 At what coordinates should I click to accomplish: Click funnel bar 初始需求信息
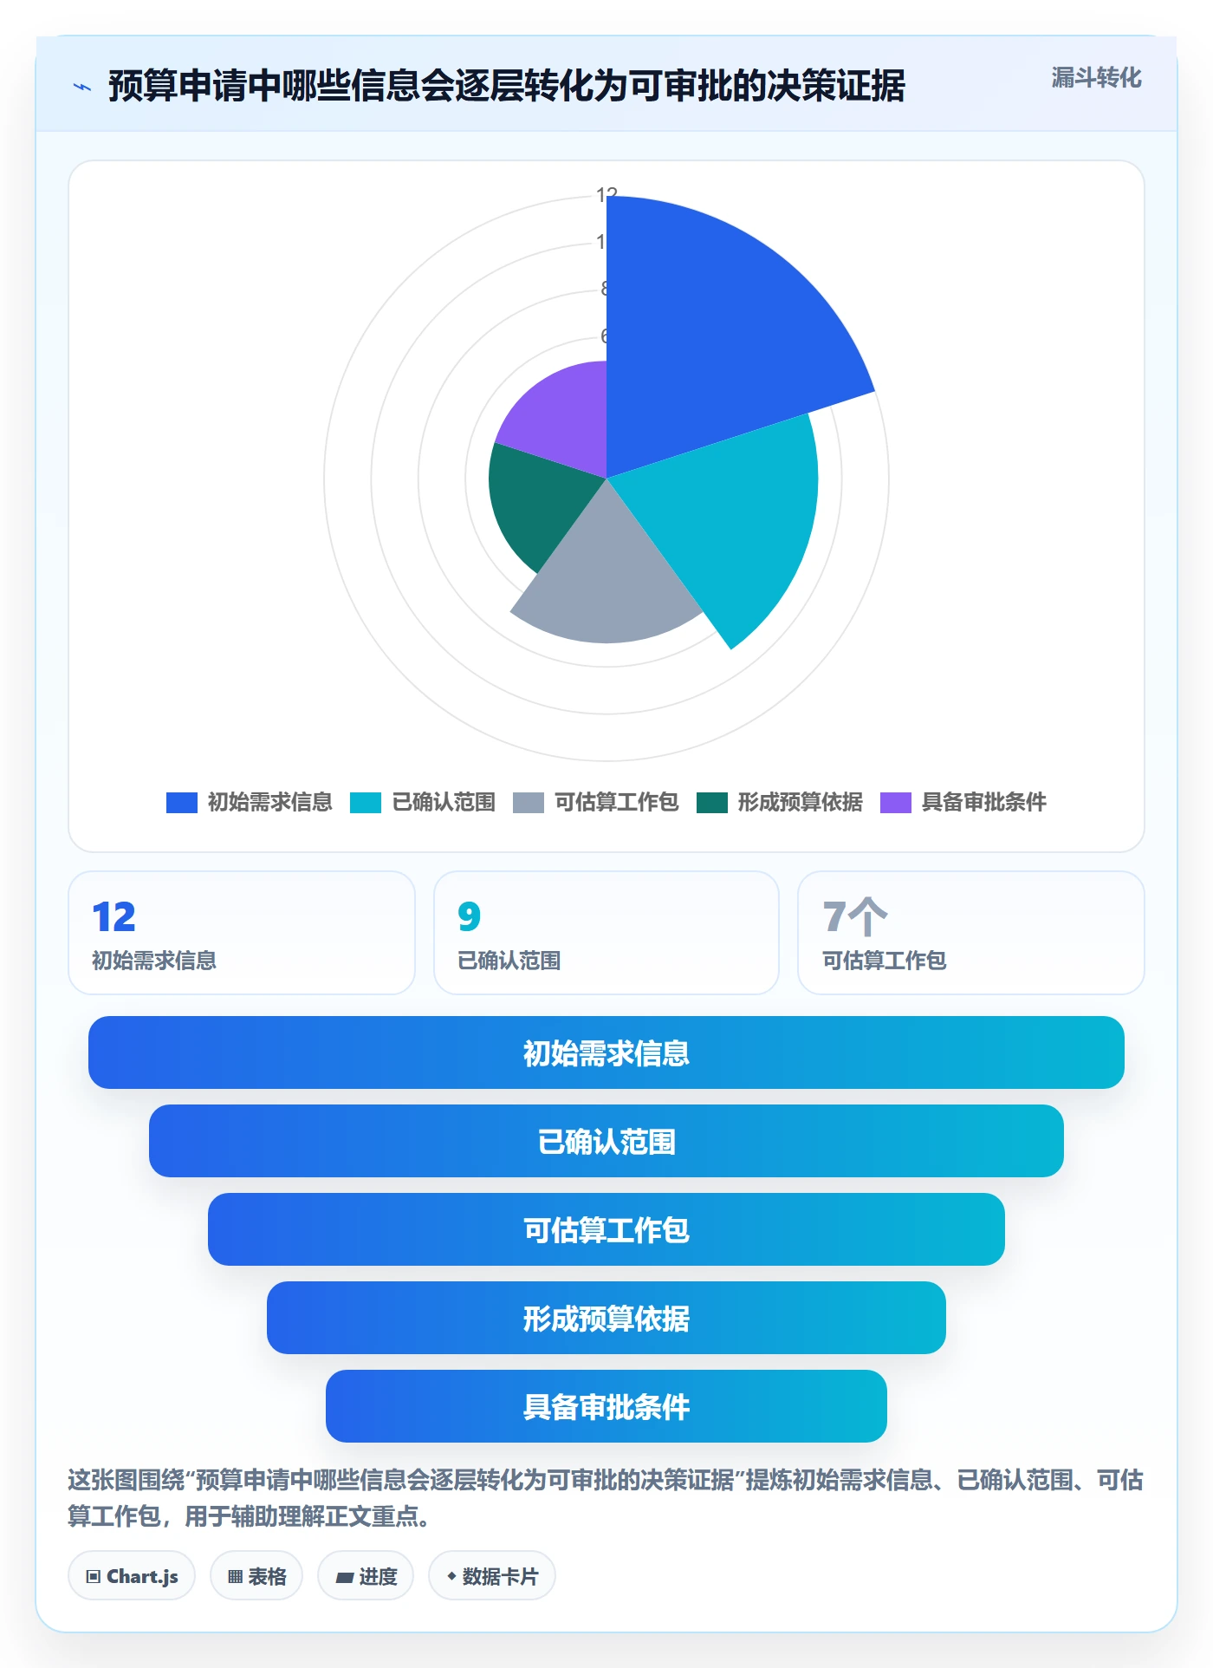click(x=606, y=1052)
